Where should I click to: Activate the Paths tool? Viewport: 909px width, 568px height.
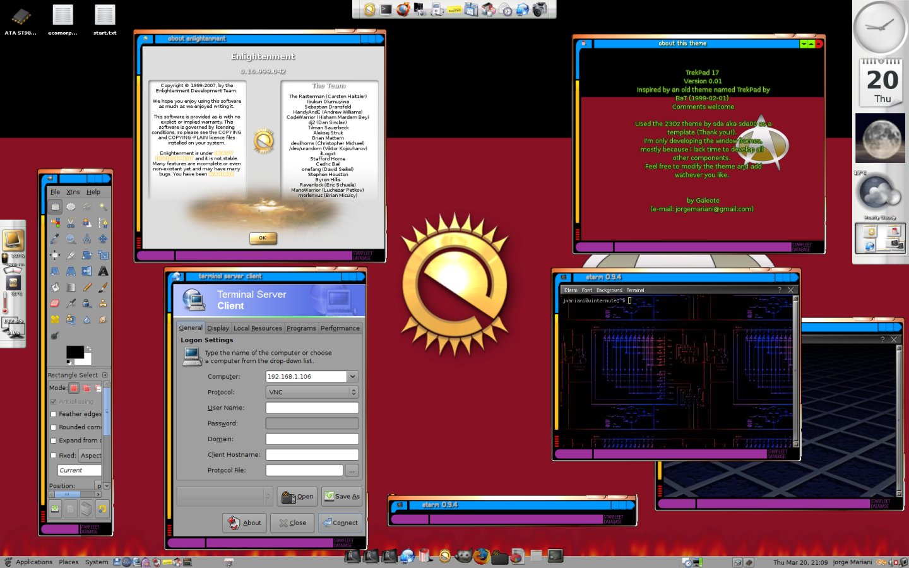click(x=103, y=223)
